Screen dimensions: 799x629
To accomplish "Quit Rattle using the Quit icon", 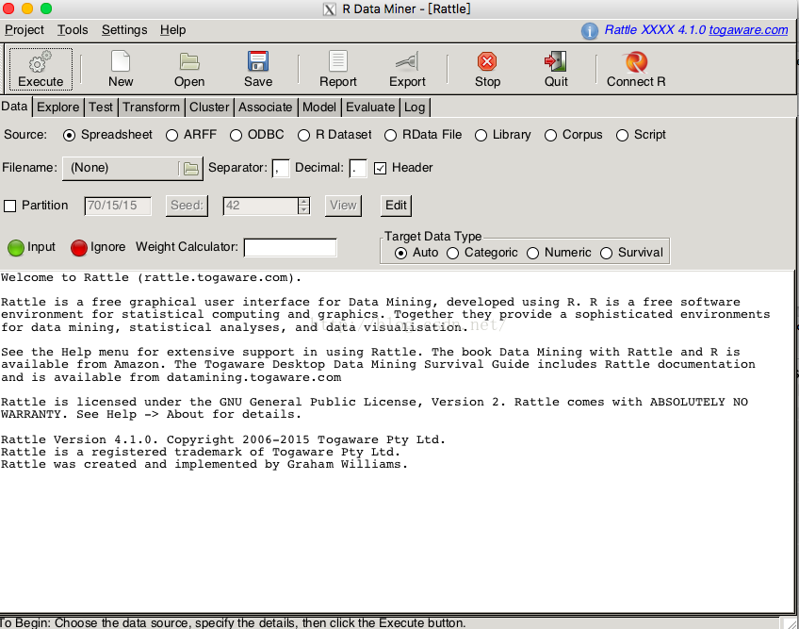I will click(x=555, y=61).
